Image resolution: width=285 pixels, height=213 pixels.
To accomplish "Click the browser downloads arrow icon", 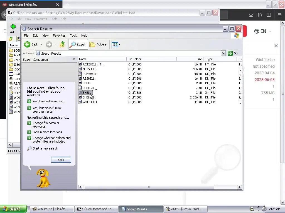I will coord(251,15).
